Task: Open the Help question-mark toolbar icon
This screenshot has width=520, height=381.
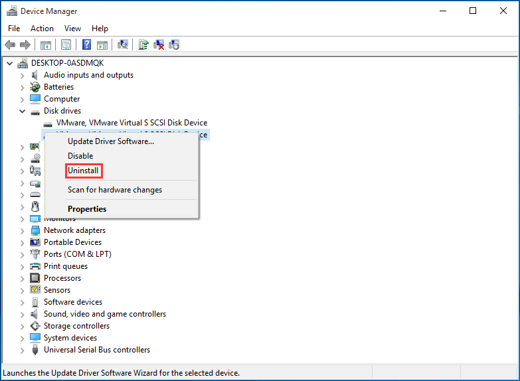Action: point(86,44)
